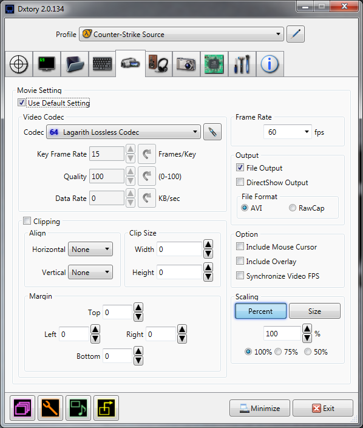
Task: Open the Frame Rate fps dropdown
Action: [287, 132]
